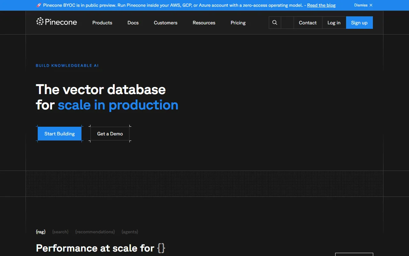This screenshot has height=256, width=409.
Task: Switch to the {recommendations} tab
Action: [95, 232]
